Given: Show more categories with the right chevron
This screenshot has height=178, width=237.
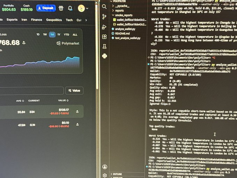Looking at the screenshot, I should coord(86,20).
